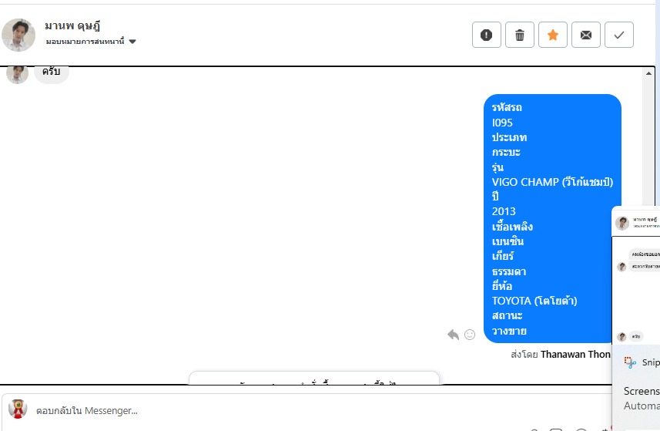
Task: Mark conversation unread with envelope icon
Action: tap(586, 35)
